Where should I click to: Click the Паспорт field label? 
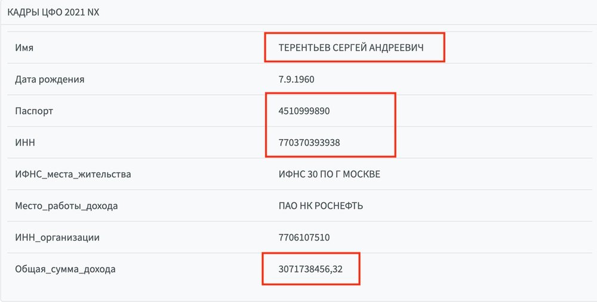[33, 111]
